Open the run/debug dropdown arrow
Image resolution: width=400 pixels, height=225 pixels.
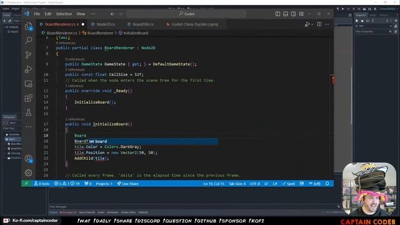[312, 24]
